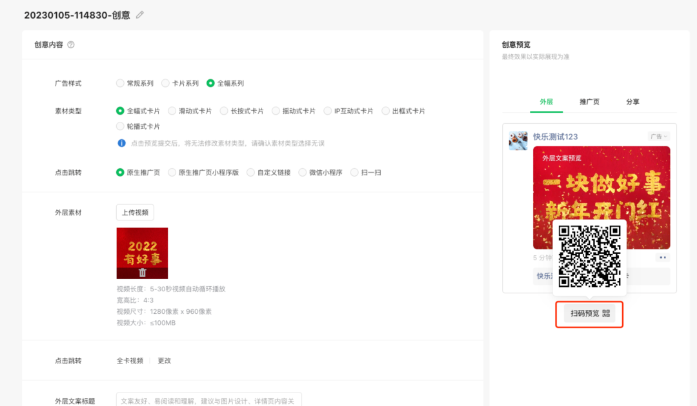Open the 广告 dropdown tag in preview
Viewport: 697px width, 406px height.
(x=659, y=137)
